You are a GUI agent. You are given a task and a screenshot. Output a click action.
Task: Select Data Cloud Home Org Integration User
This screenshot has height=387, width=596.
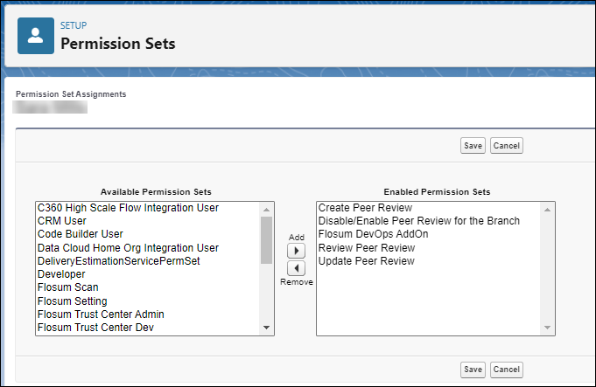[128, 248]
